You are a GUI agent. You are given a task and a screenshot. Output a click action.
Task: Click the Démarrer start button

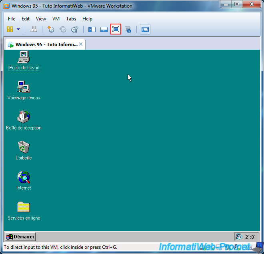[x=20, y=237]
